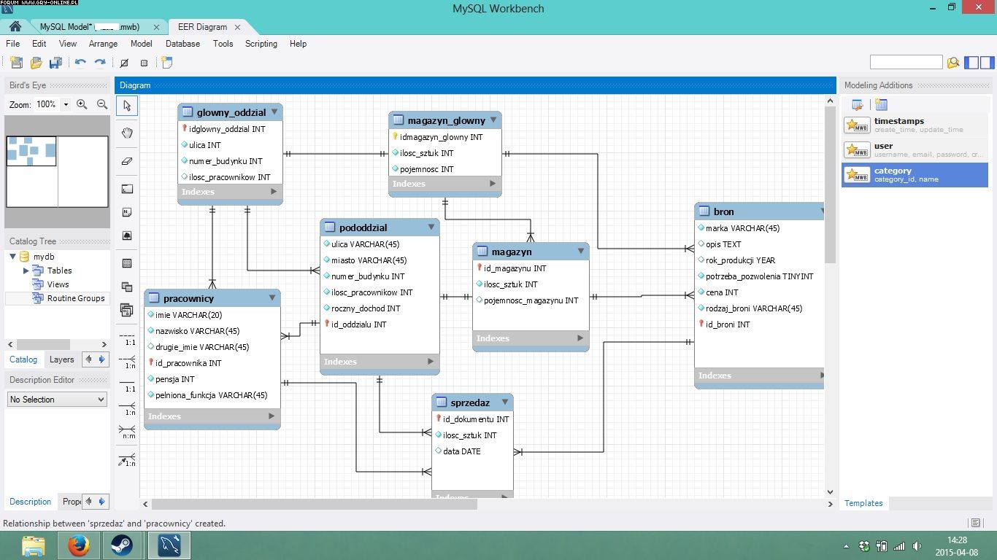The height and width of the screenshot is (560, 997).
Task: Toggle the grid display icon
Action: 124,63
